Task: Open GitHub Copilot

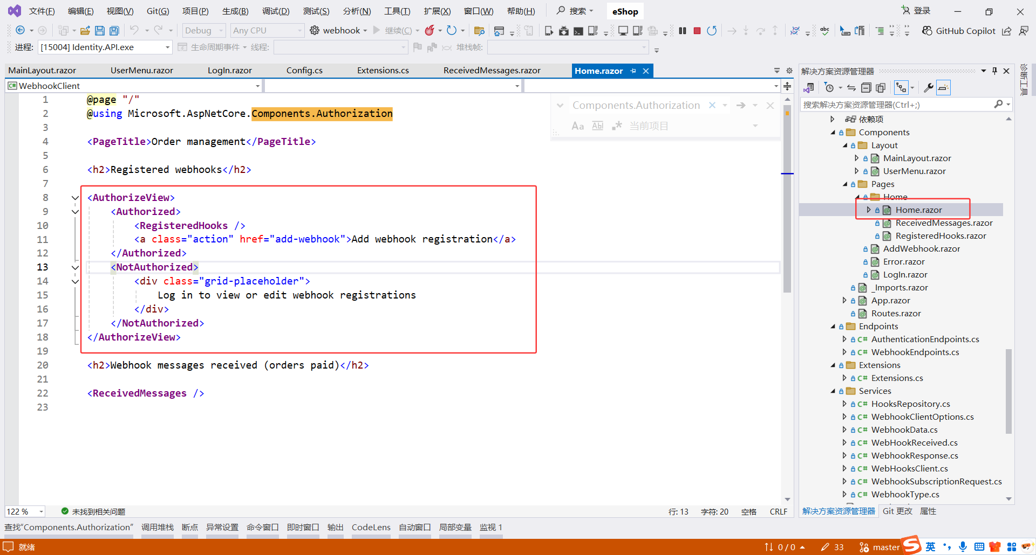Action: coord(959,31)
